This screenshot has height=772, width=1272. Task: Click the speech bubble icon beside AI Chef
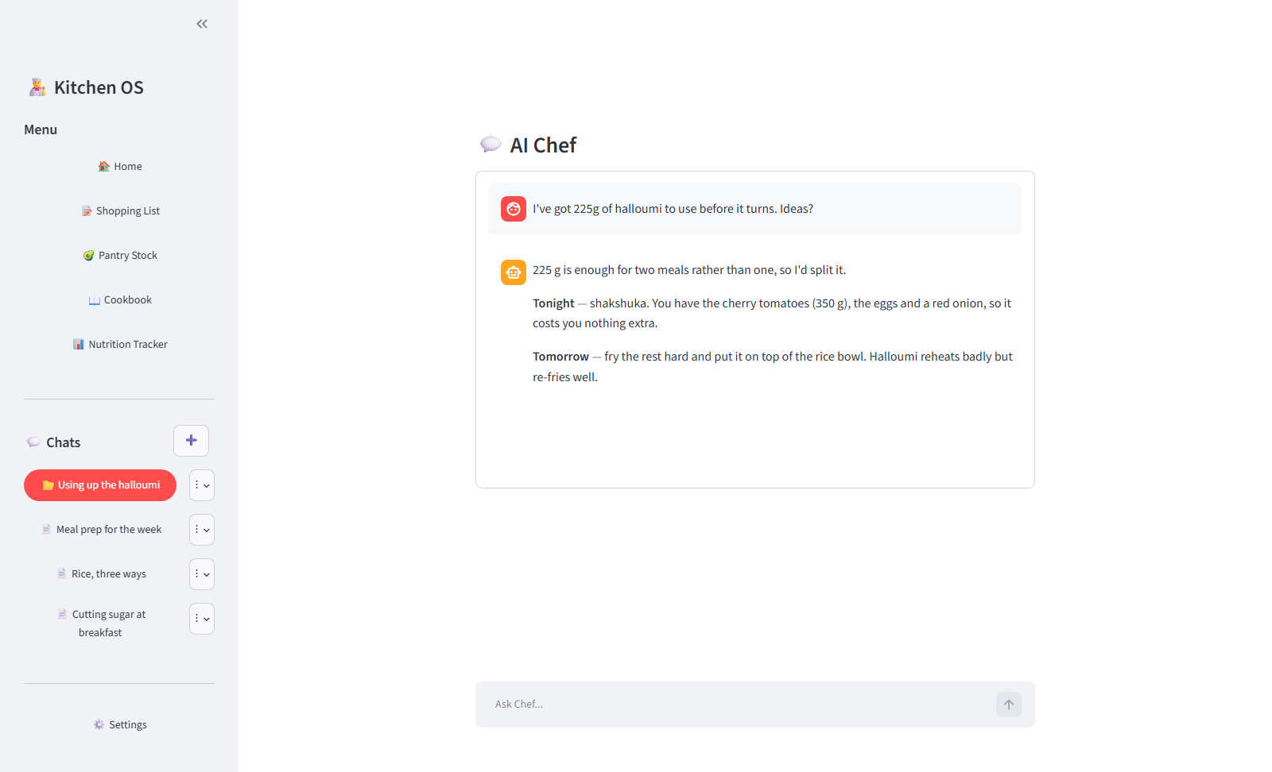491,145
